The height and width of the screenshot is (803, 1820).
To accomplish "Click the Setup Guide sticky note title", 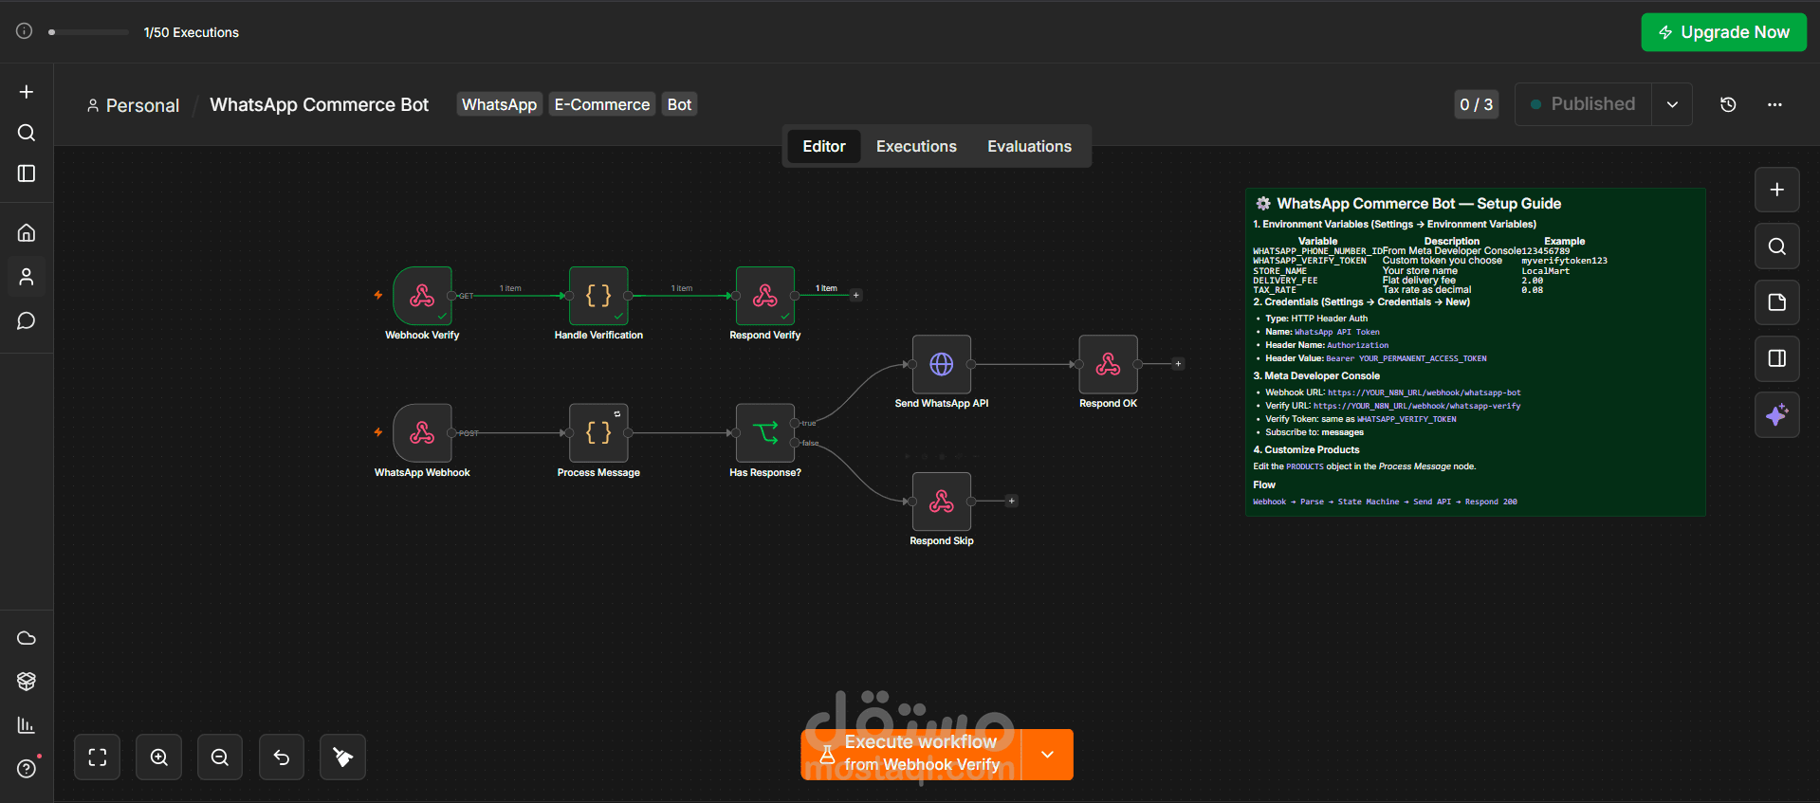I will pos(1419,204).
